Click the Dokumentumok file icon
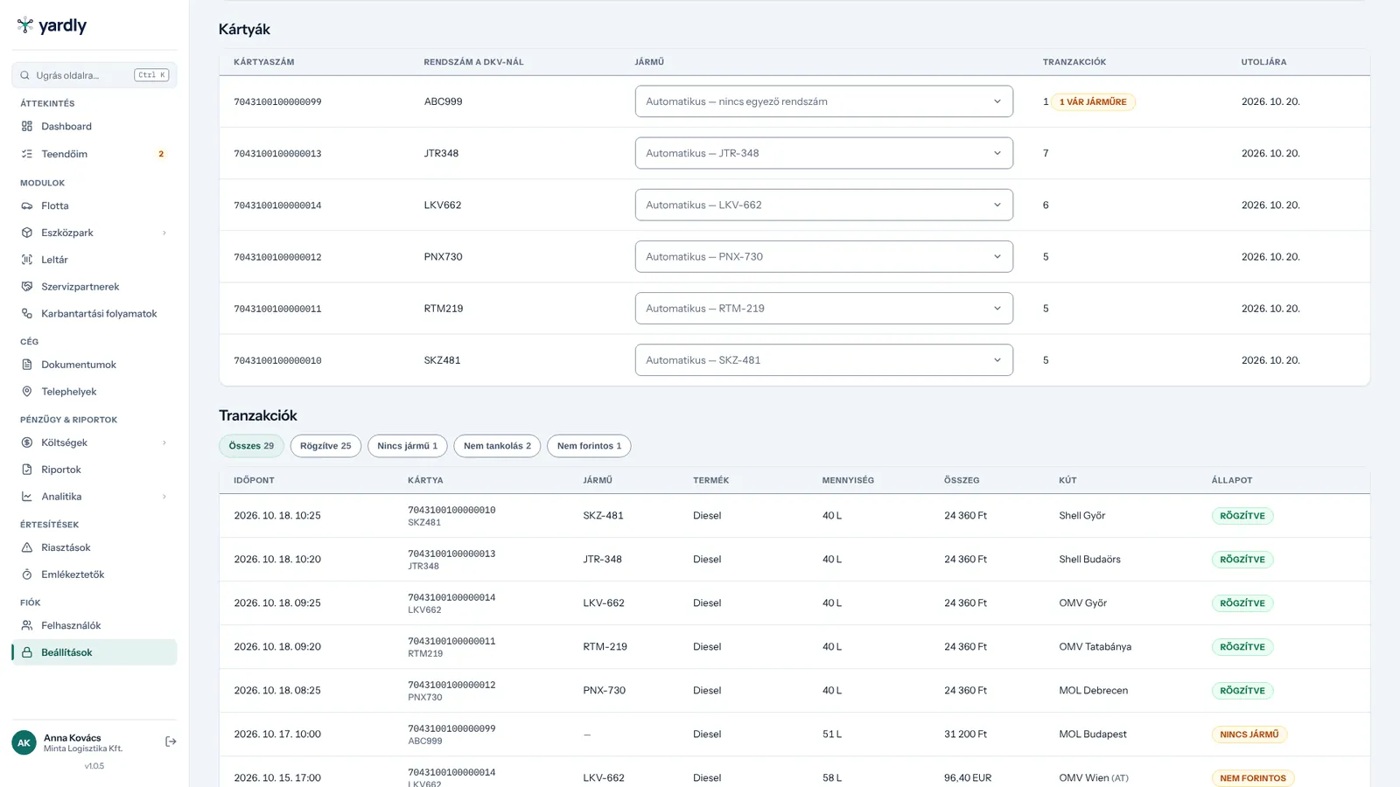Screen dimensions: 1400x787 click(x=27, y=365)
